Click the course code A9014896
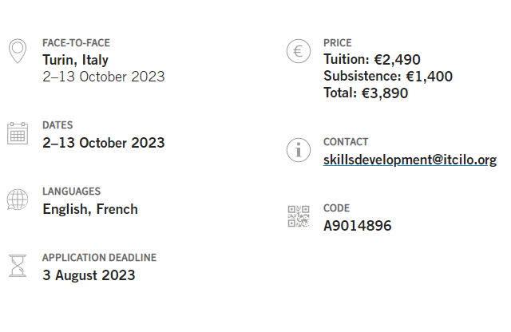The width and height of the screenshot is (511, 332). click(x=357, y=226)
